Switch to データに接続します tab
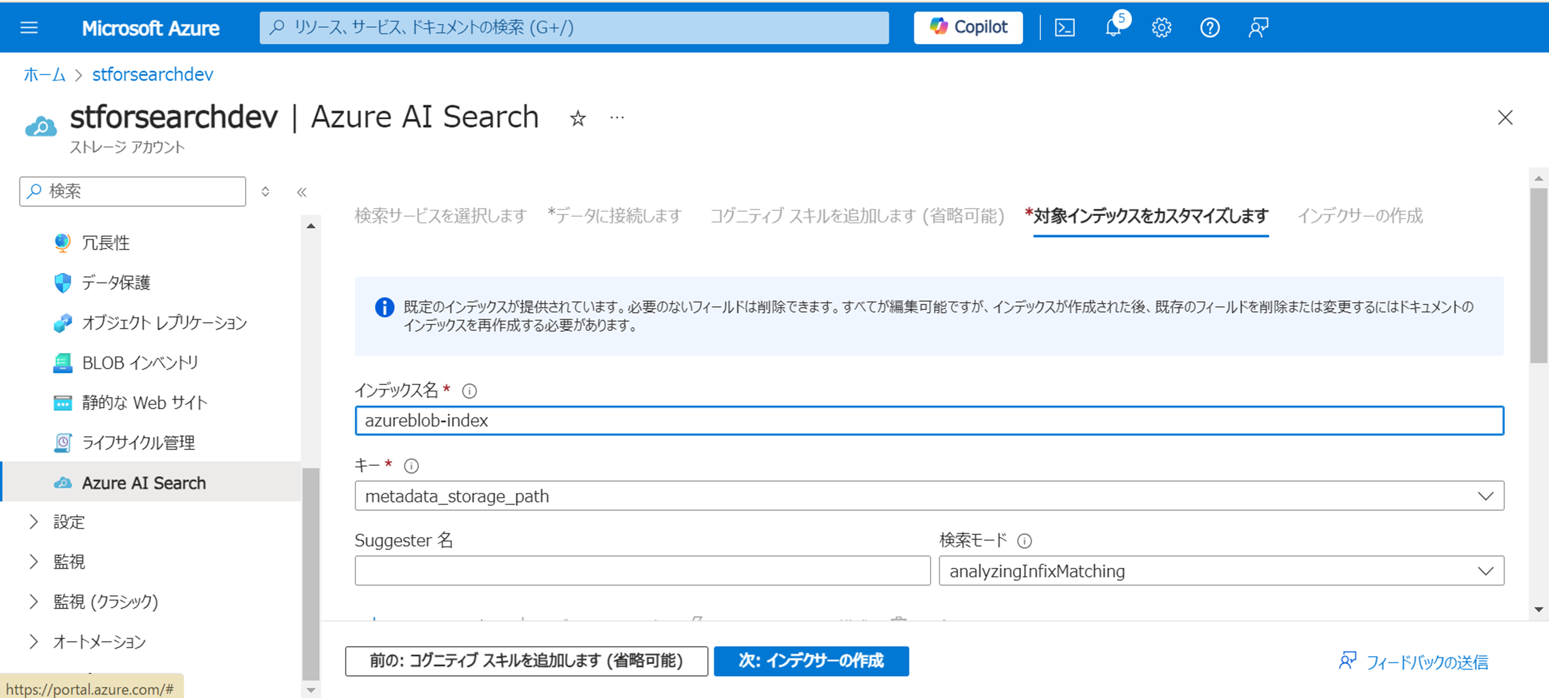The height and width of the screenshot is (698, 1549). (x=615, y=215)
